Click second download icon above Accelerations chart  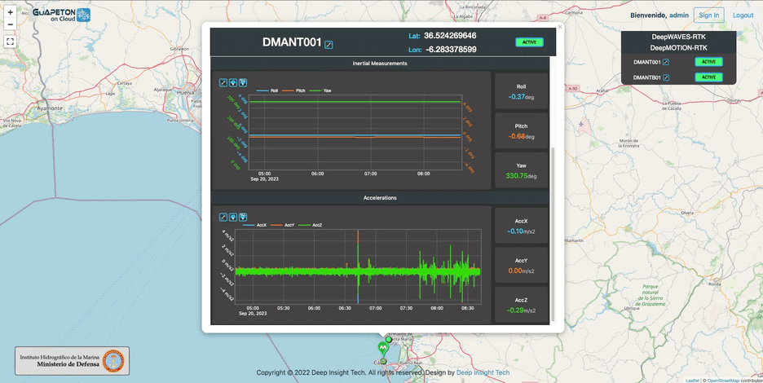[233, 217]
